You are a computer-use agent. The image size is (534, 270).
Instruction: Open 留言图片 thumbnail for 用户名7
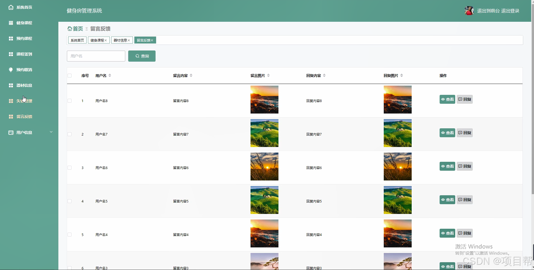coord(264,133)
